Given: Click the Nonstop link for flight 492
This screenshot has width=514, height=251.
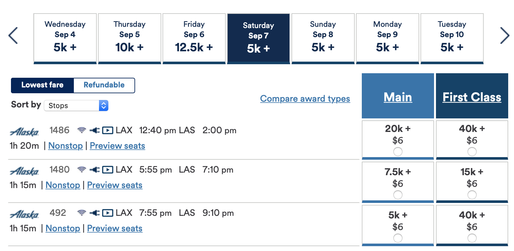Looking at the screenshot, I should click(63, 228).
